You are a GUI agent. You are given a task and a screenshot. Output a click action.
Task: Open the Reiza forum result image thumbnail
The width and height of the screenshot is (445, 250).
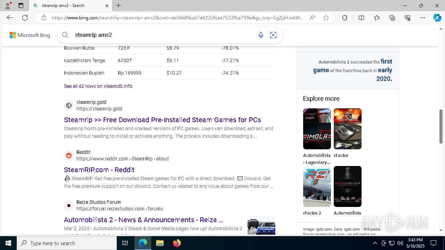261,225
